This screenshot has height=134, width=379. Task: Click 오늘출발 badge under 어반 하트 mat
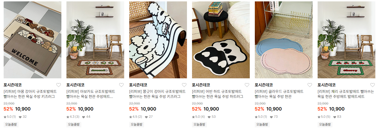tap(199, 124)
